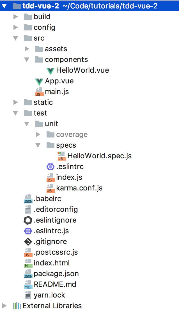Collapse the src folder arrow
The image size is (179, 315).
[x=16, y=38]
